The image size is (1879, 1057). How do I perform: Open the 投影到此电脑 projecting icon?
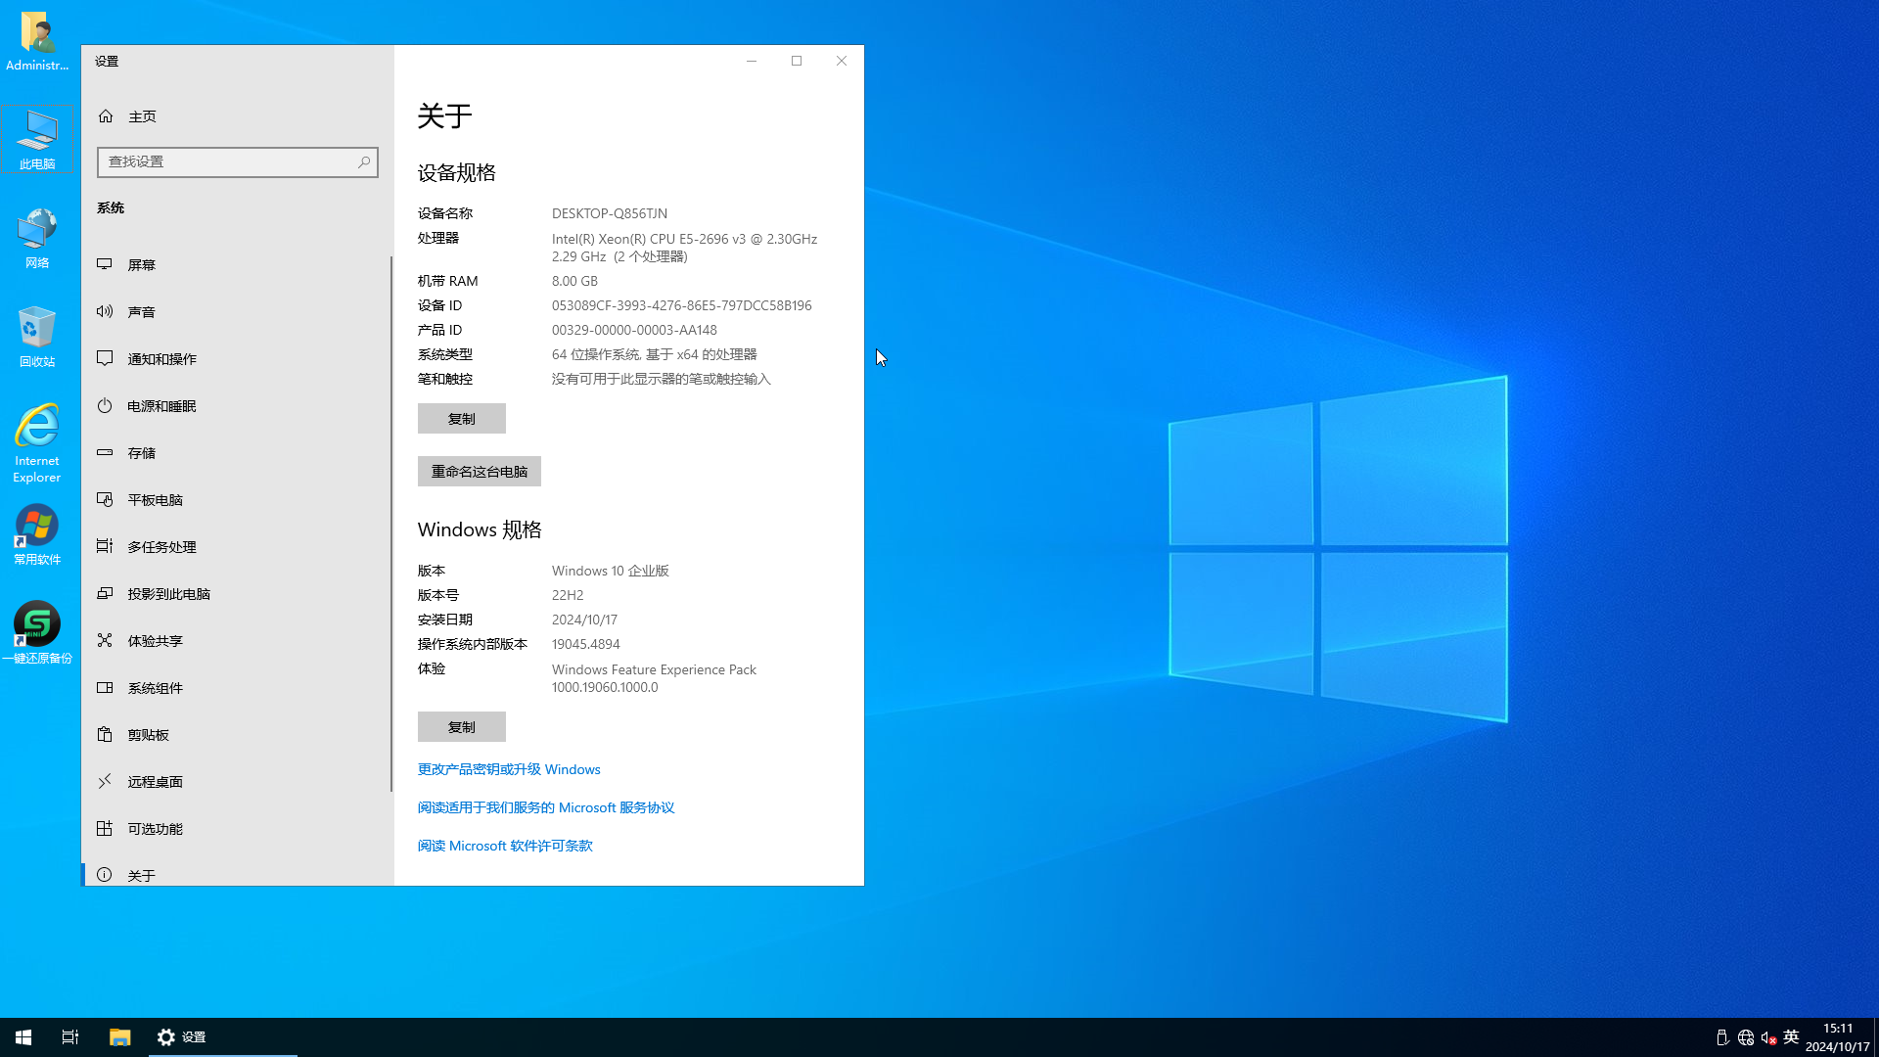click(x=105, y=593)
